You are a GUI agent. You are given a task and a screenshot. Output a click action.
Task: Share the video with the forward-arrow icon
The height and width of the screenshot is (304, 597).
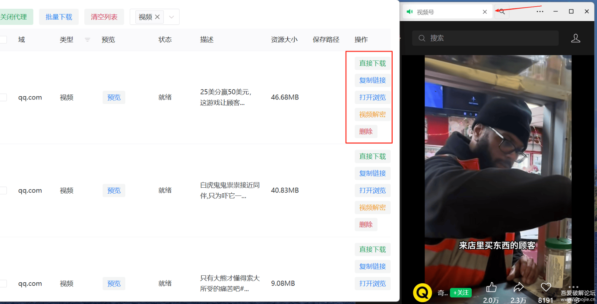519,288
